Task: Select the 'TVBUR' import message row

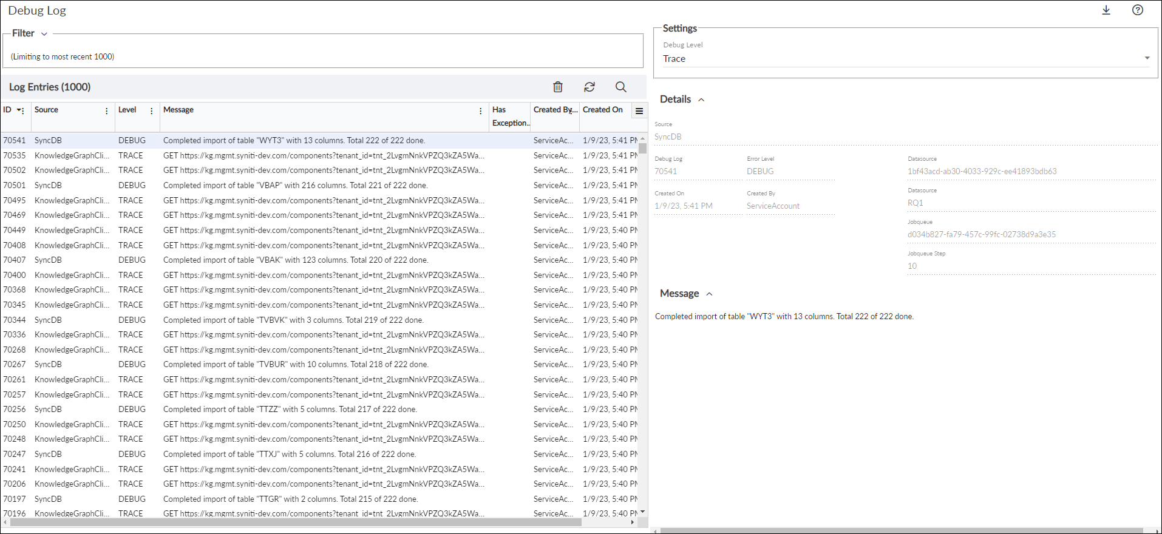Action: 320,364
